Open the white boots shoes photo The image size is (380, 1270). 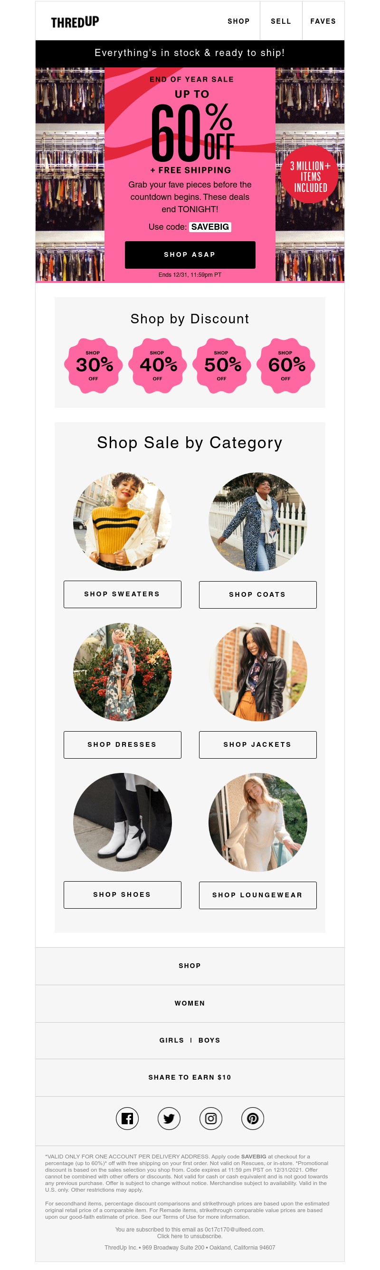pyautogui.click(x=123, y=822)
